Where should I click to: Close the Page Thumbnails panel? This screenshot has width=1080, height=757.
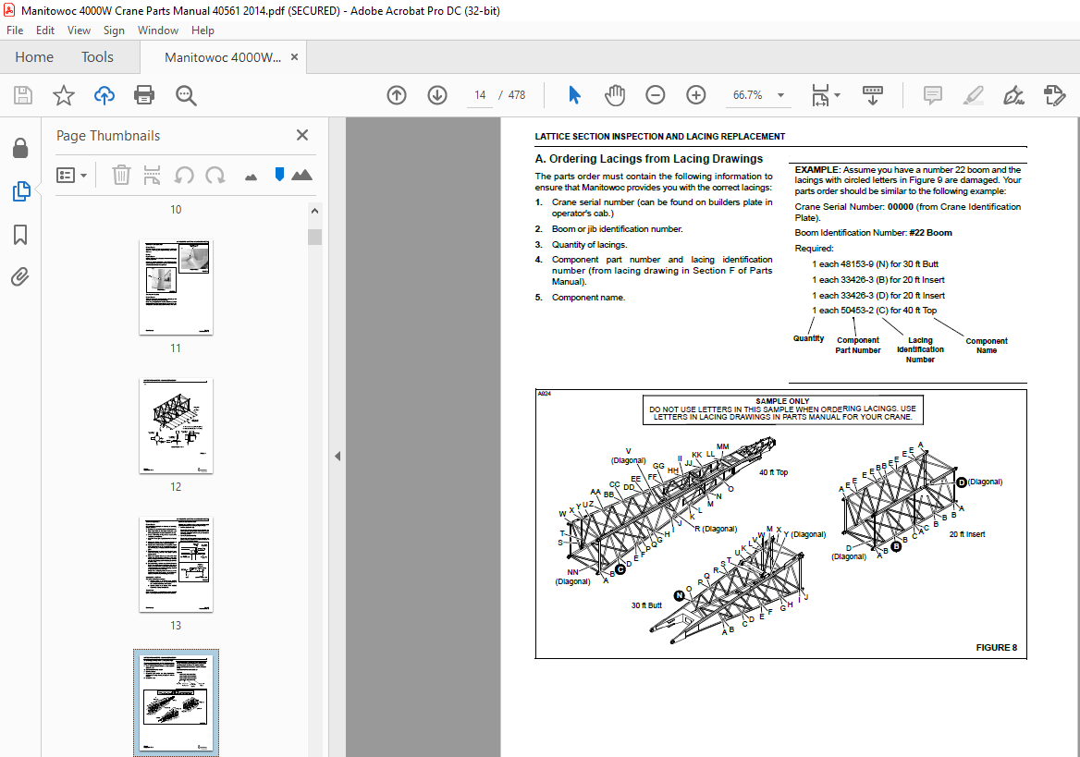[301, 135]
